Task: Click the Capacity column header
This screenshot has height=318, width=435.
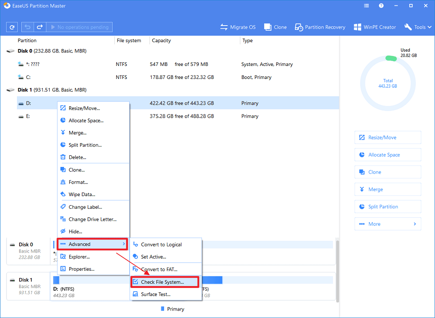Action: 161,40
